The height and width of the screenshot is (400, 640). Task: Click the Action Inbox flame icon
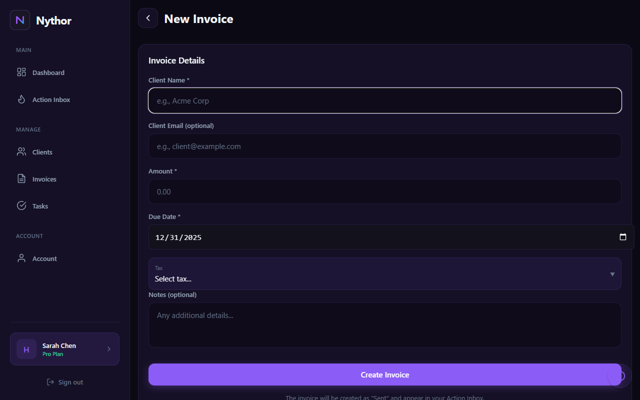point(21,99)
